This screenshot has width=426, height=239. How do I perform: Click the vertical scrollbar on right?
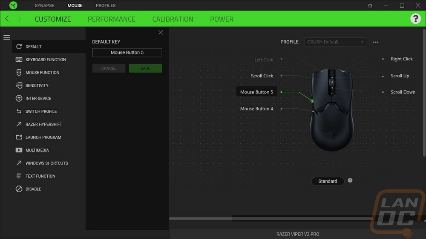[424, 92]
